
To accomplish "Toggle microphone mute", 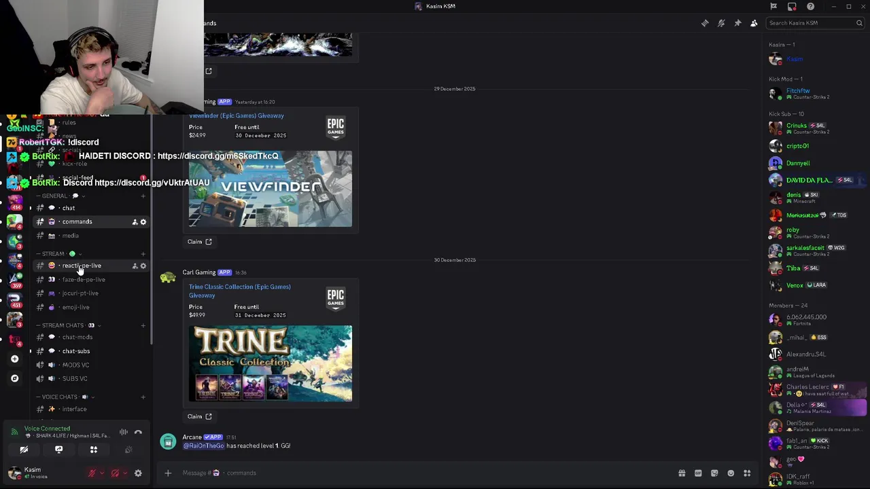I will click(92, 473).
